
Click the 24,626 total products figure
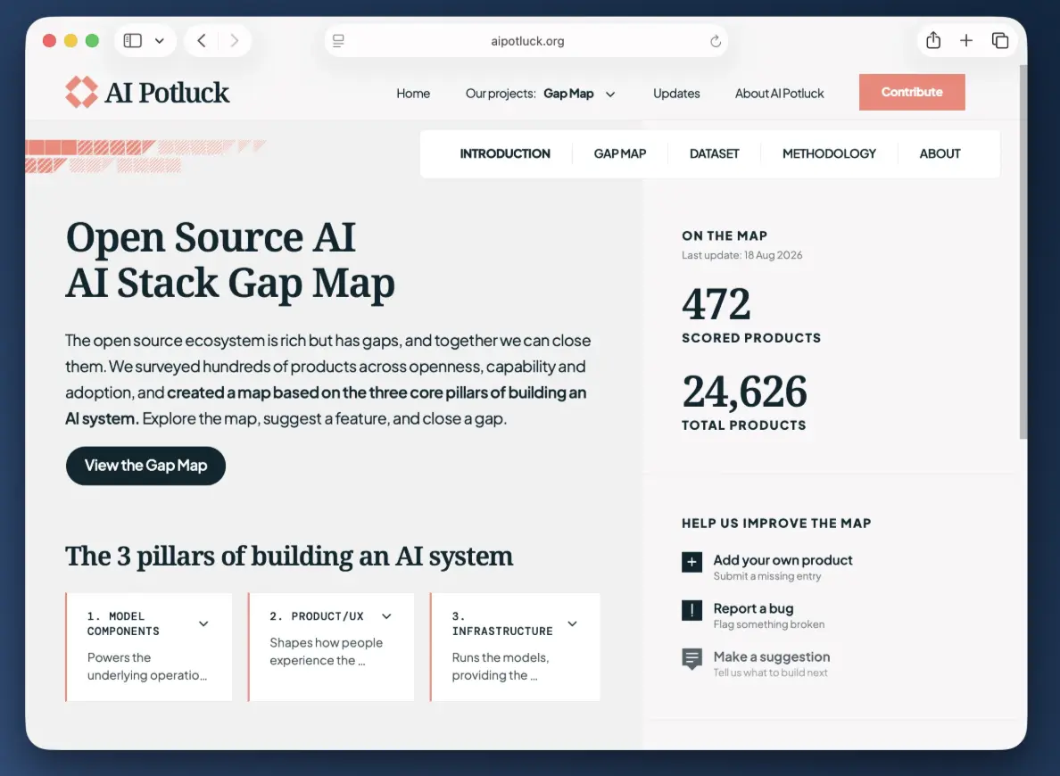(x=744, y=392)
